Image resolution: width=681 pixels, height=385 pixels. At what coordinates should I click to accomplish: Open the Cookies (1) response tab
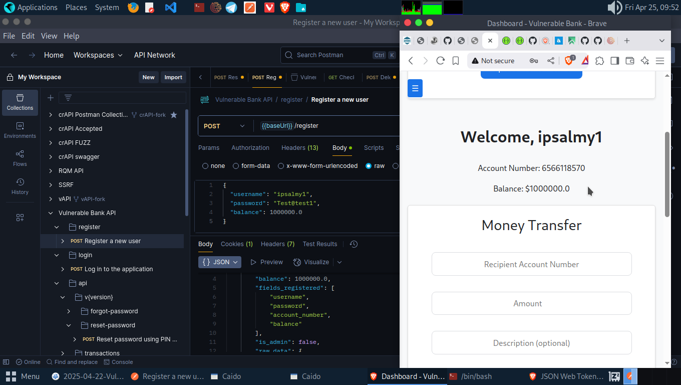(x=237, y=244)
